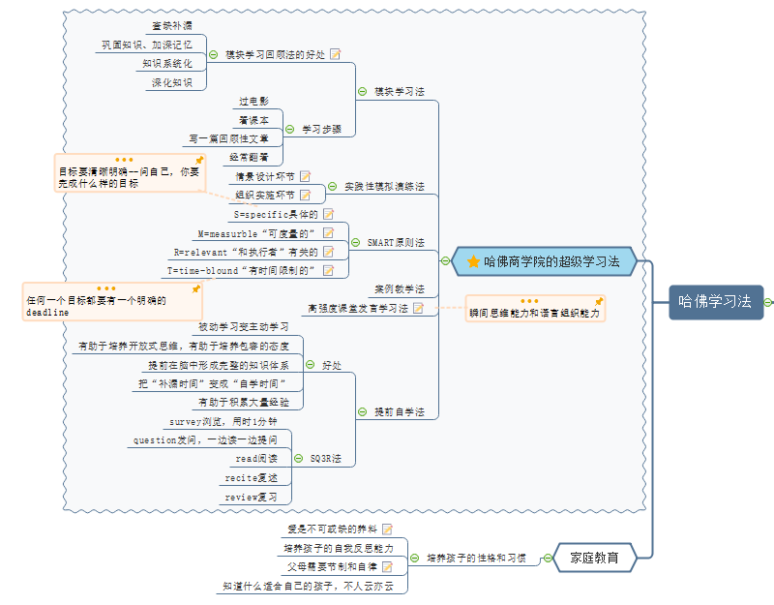The height and width of the screenshot is (605, 774).
Task: Select the subtopic question发问，一边读一边提问
Action: click(205, 440)
